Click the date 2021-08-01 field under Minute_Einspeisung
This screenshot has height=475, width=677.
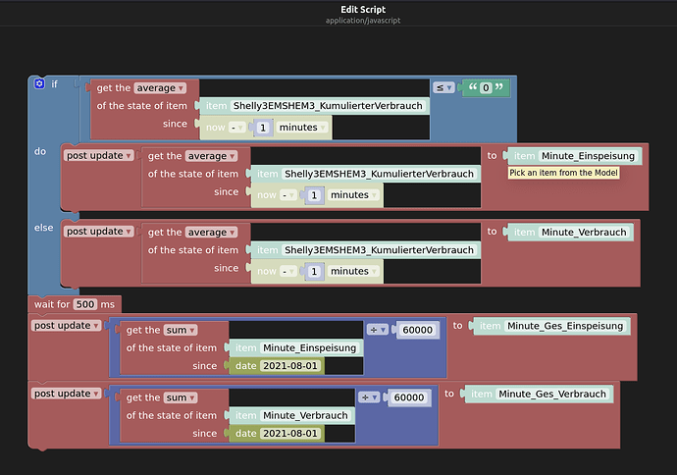click(x=290, y=365)
